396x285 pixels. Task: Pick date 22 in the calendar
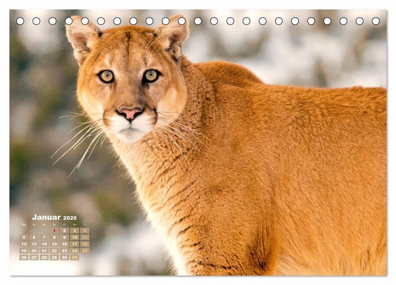coord(54,251)
